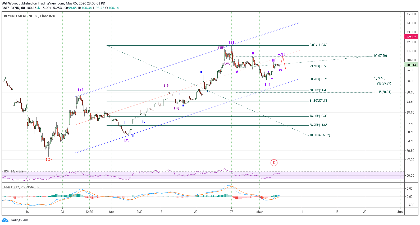420x225 pixels.
Task: Click the 23.60%(98.55) Fibonacci label
Action: click(319, 66)
